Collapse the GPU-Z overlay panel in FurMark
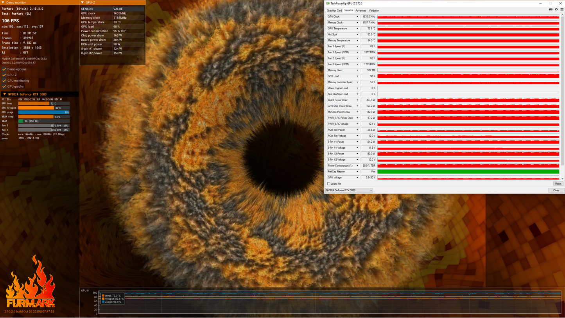The height and width of the screenshot is (318, 565). point(83,3)
